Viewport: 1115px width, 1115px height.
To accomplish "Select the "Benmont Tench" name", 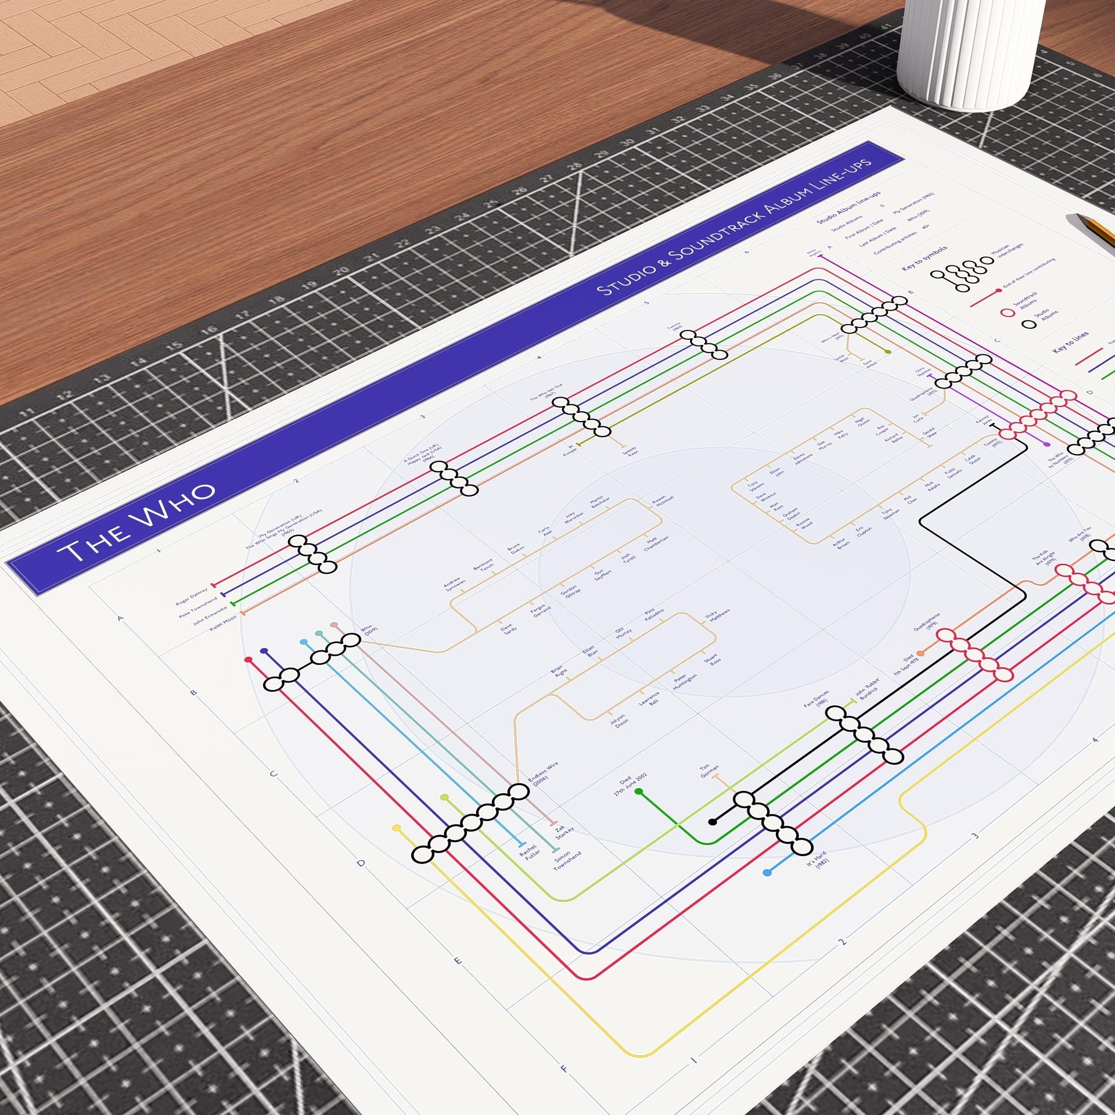I will [484, 564].
